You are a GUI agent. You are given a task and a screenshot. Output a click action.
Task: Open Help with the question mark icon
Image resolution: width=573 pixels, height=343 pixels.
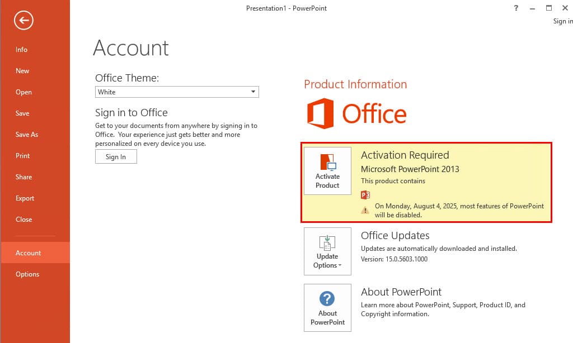pos(516,8)
